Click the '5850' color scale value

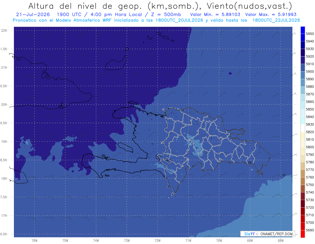click(x=310, y=109)
